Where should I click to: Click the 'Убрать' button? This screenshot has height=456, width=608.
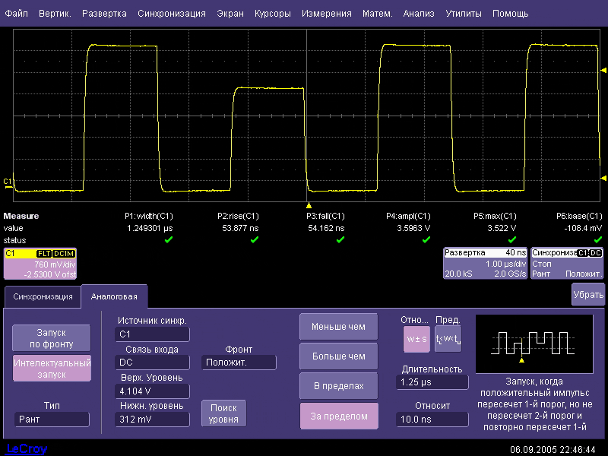tap(588, 294)
